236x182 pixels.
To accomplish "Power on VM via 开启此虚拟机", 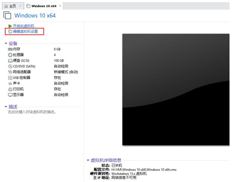I will [24, 26].
